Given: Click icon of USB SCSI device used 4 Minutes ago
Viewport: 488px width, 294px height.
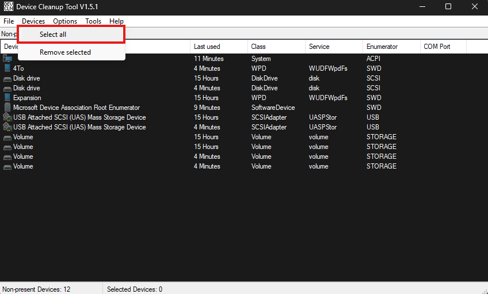Looking at the screenshot, I should click(x=7, y=127).
